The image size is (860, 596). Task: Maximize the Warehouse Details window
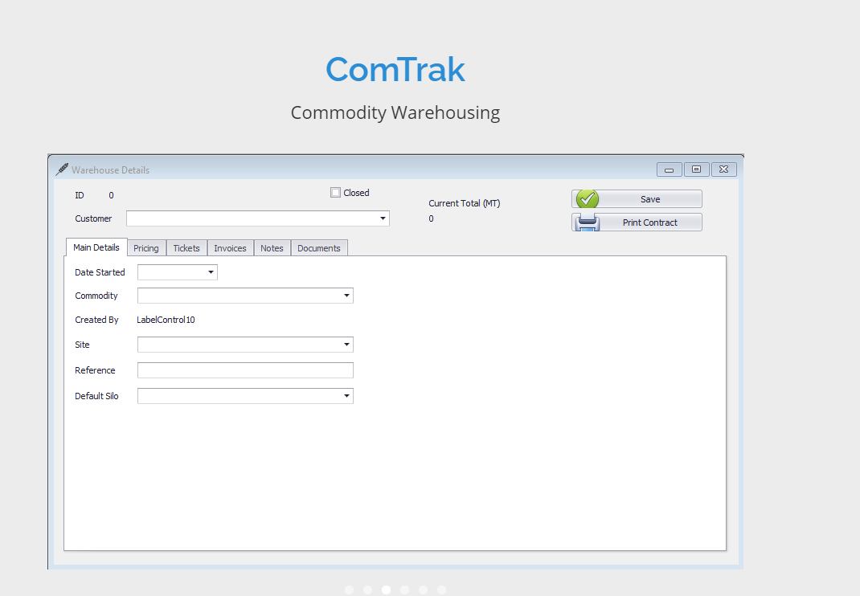(x=696, y=169)
